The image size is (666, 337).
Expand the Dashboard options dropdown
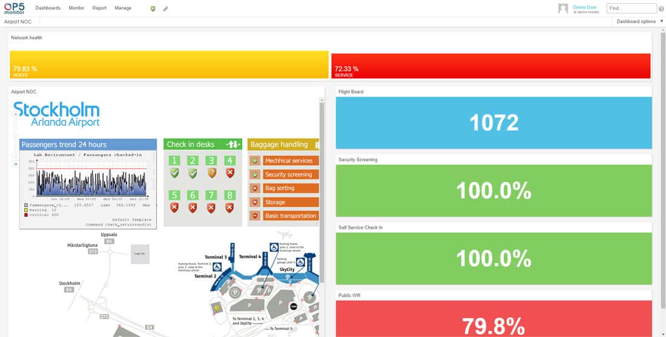coord(639,22)
